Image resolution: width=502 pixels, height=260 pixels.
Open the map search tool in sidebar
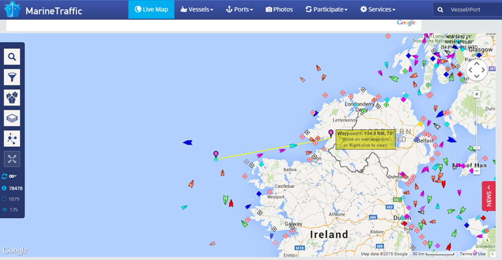coord(12,57)
